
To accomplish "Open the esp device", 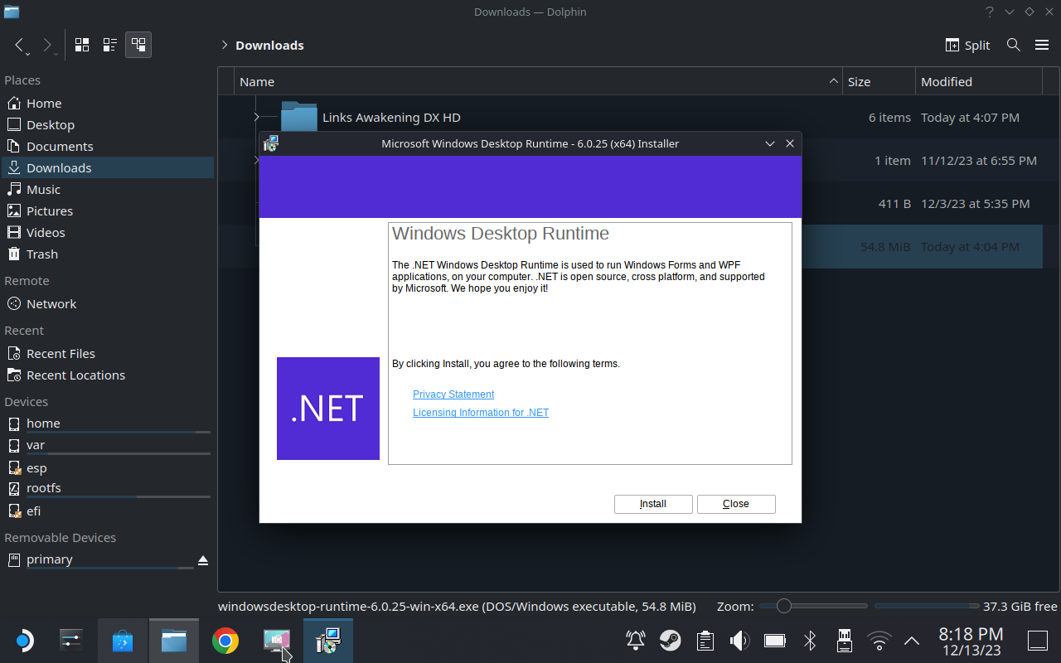I will (x=108, y=468).
